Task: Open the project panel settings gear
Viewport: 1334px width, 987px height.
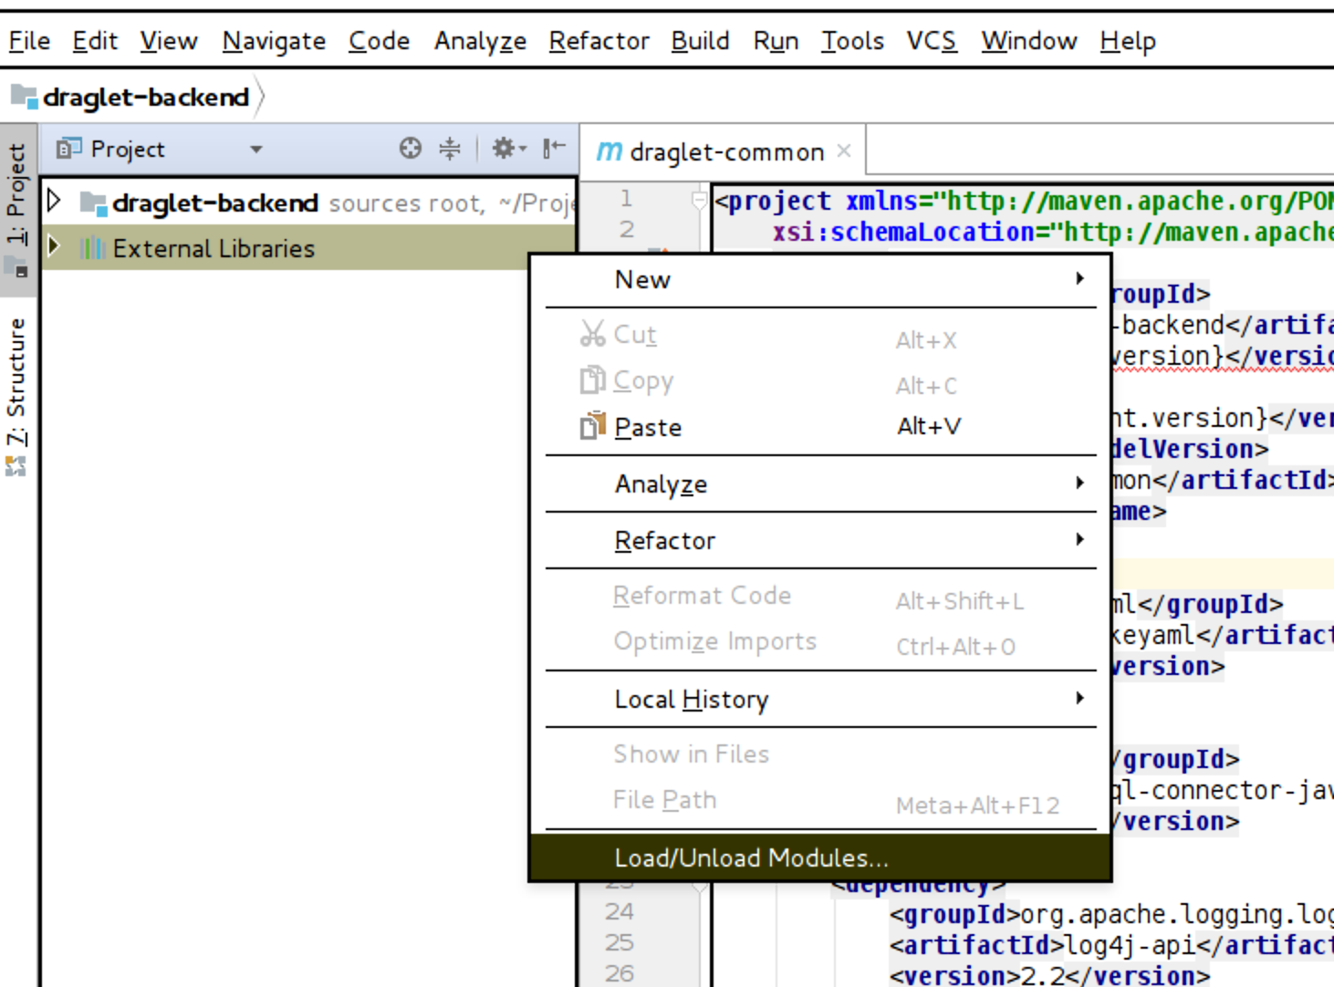Action: pos(508,148)
